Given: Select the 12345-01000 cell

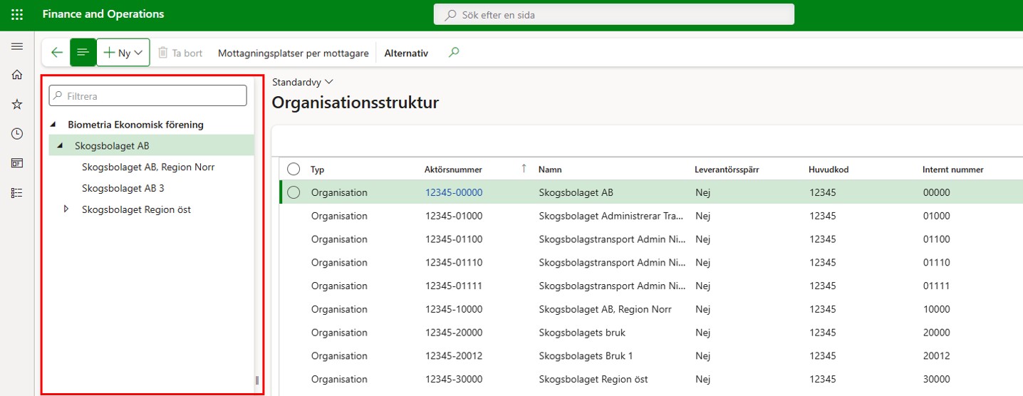Looking at the screenshot, I should tap(454, 216).
